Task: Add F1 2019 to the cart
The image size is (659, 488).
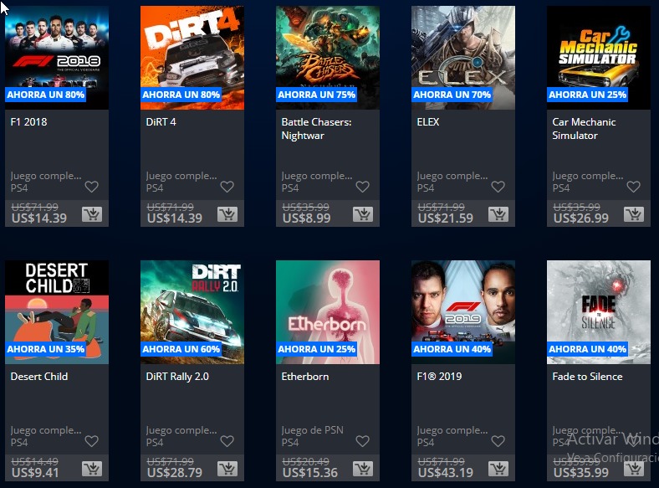Action: [498, 469]
